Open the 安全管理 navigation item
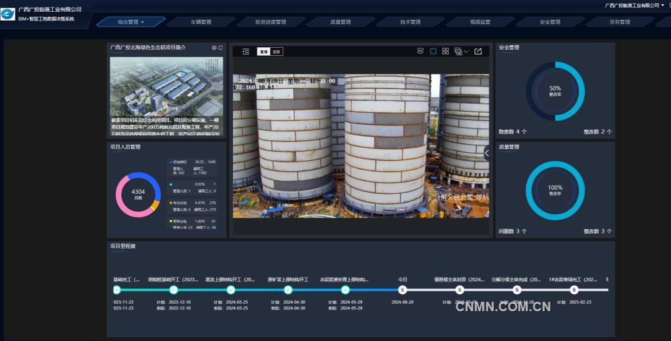 pos(549,22)
